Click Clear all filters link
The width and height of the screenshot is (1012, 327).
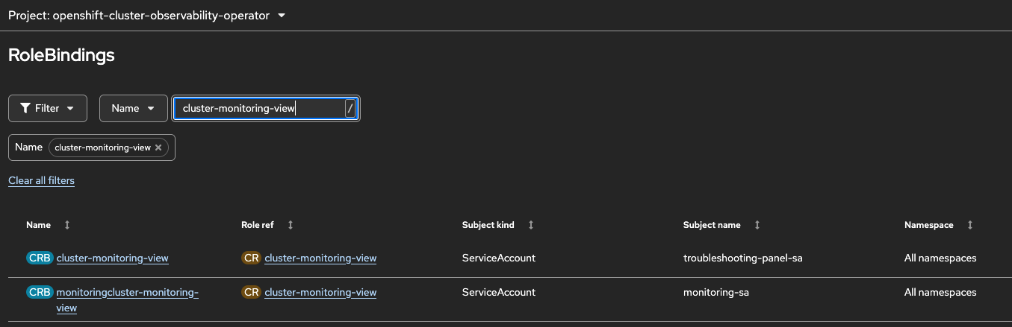pos(41,180)
